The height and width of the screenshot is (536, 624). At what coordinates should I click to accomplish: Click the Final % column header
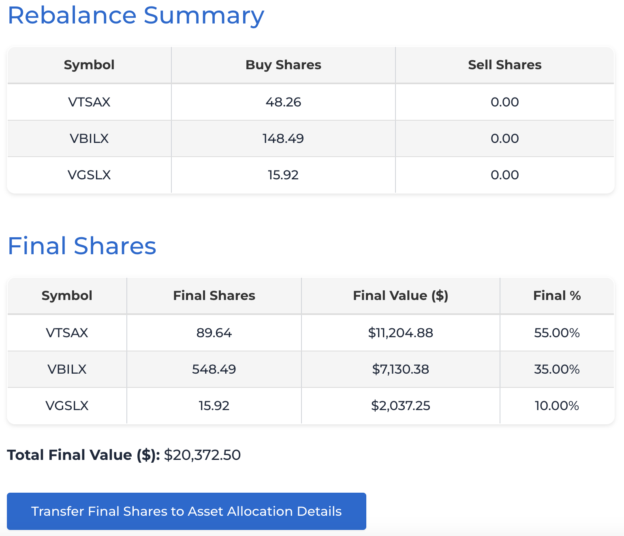click(x=557, y=296)
